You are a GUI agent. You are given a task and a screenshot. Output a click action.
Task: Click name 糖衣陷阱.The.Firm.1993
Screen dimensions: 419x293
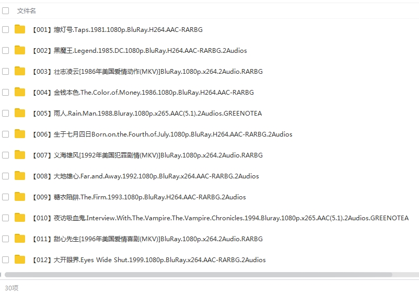click(x=139, y=197)
